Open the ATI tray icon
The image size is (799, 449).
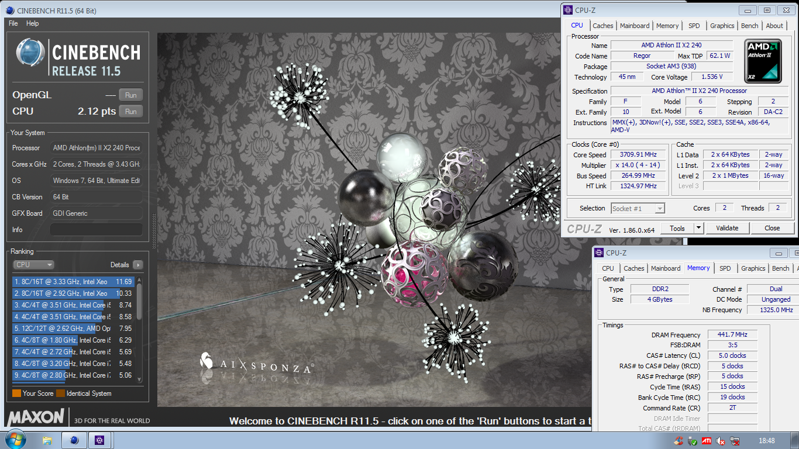707,441
